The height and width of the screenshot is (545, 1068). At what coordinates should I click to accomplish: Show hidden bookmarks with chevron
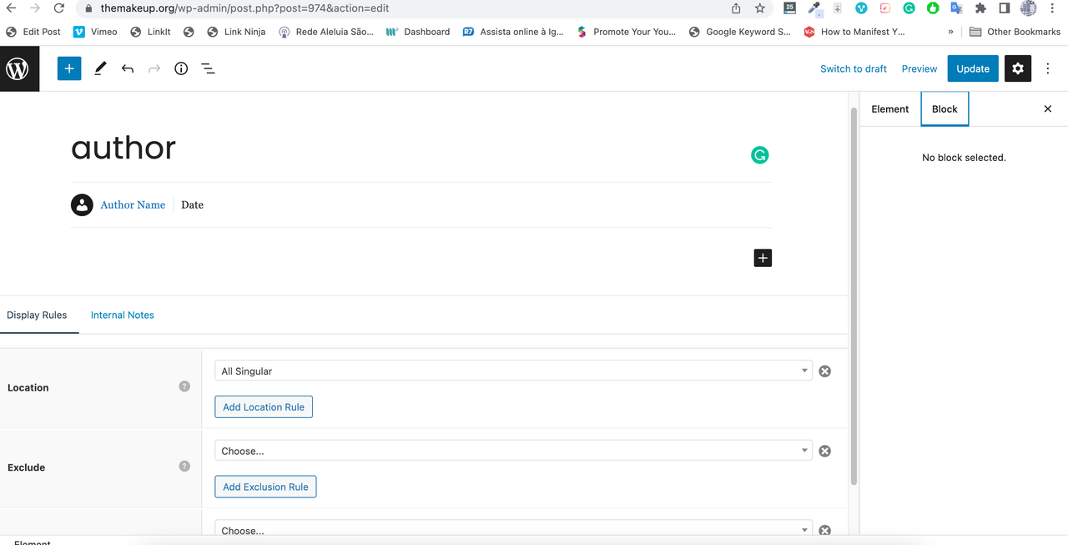tap(950, 32)
